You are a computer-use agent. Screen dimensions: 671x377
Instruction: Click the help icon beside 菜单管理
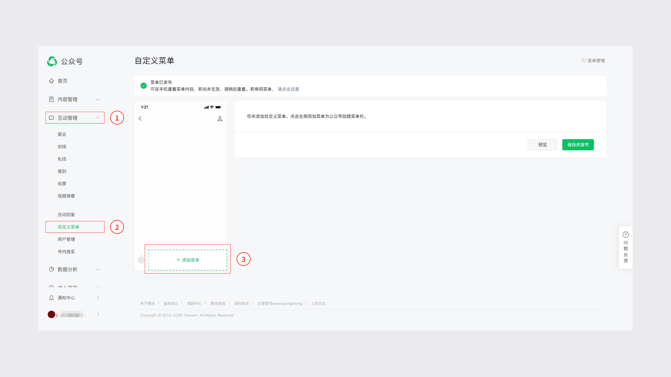583,61
